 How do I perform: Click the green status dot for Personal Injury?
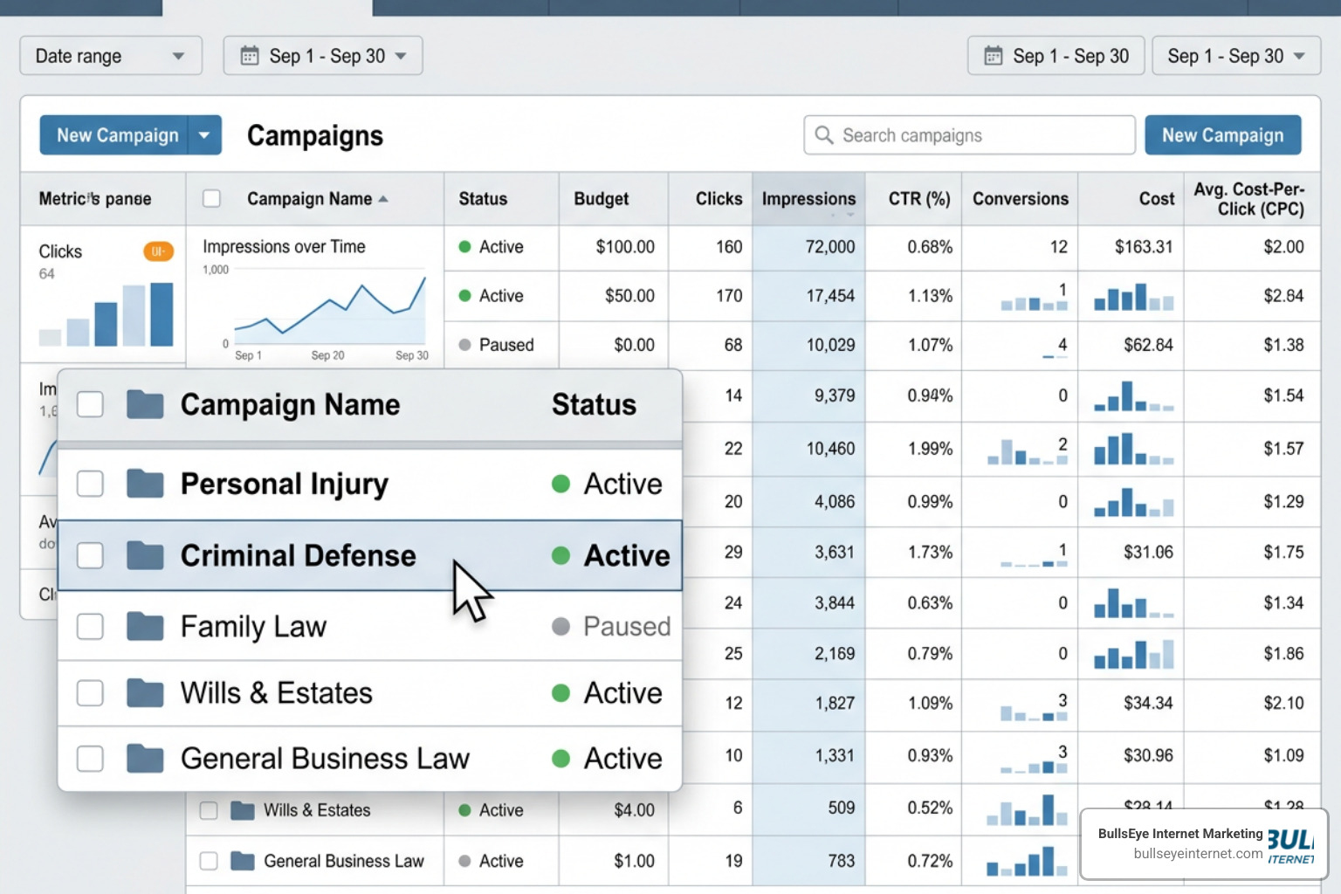(561, 484)
